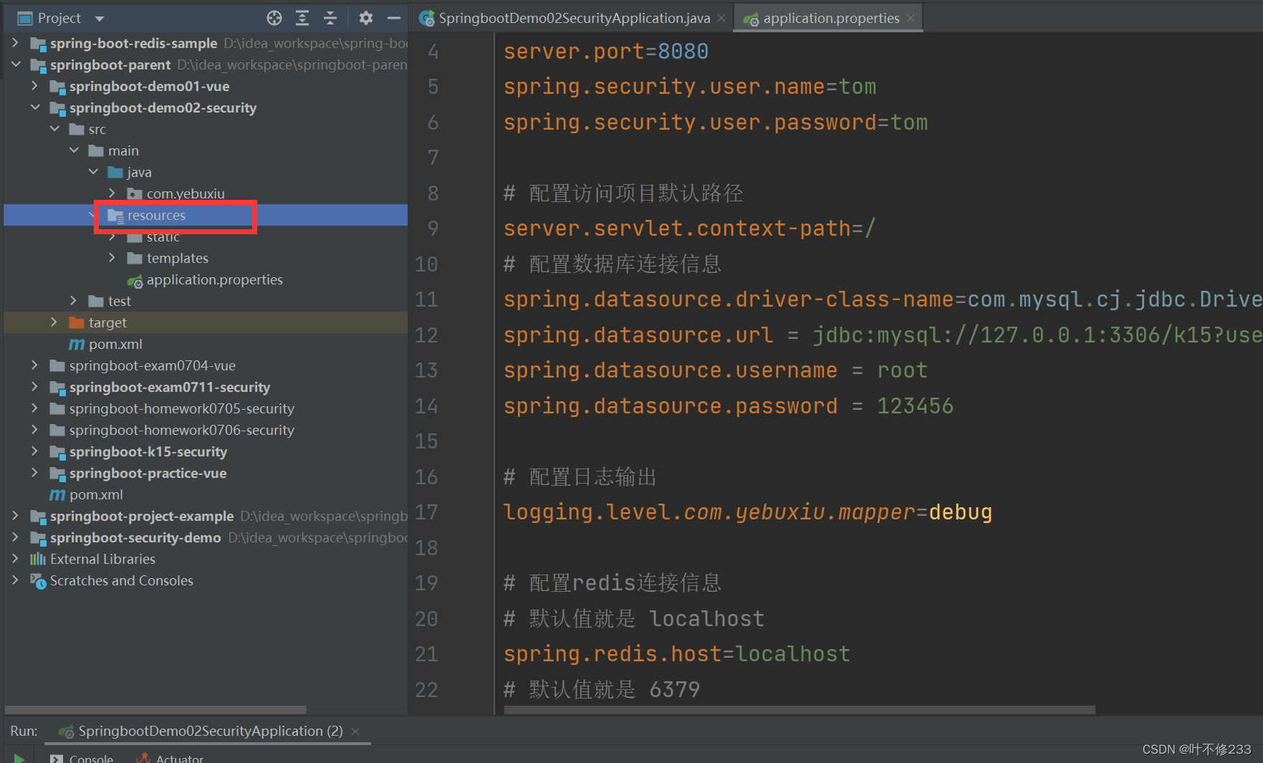The width and height of the screenshot is (1263, 763).
Task: Click the locate/select opened file crosshair icon
Action: click(x=274, y=18)
